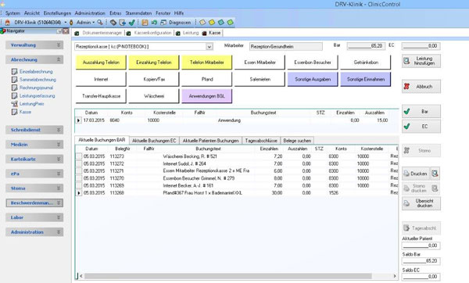
Task: Click the document with blue arrow icon
Action: tap(123, 23)
